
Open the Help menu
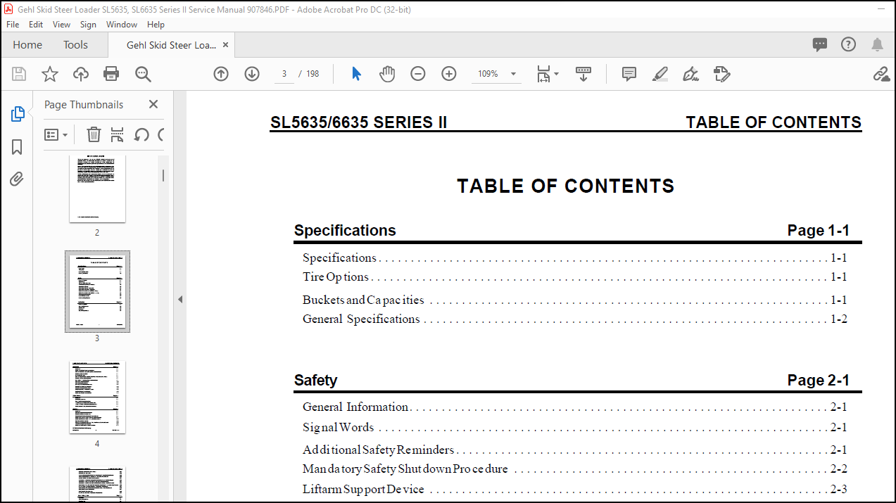click(156, 24)
